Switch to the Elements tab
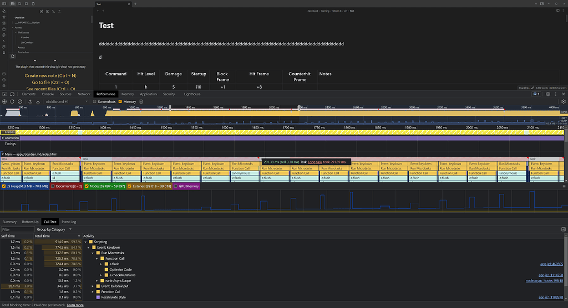Image resolution: width=568 pixels, height=308 pixels. [29, 94]
